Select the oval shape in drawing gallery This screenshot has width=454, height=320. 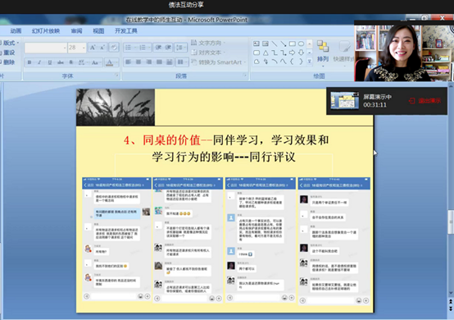point(301,43)
